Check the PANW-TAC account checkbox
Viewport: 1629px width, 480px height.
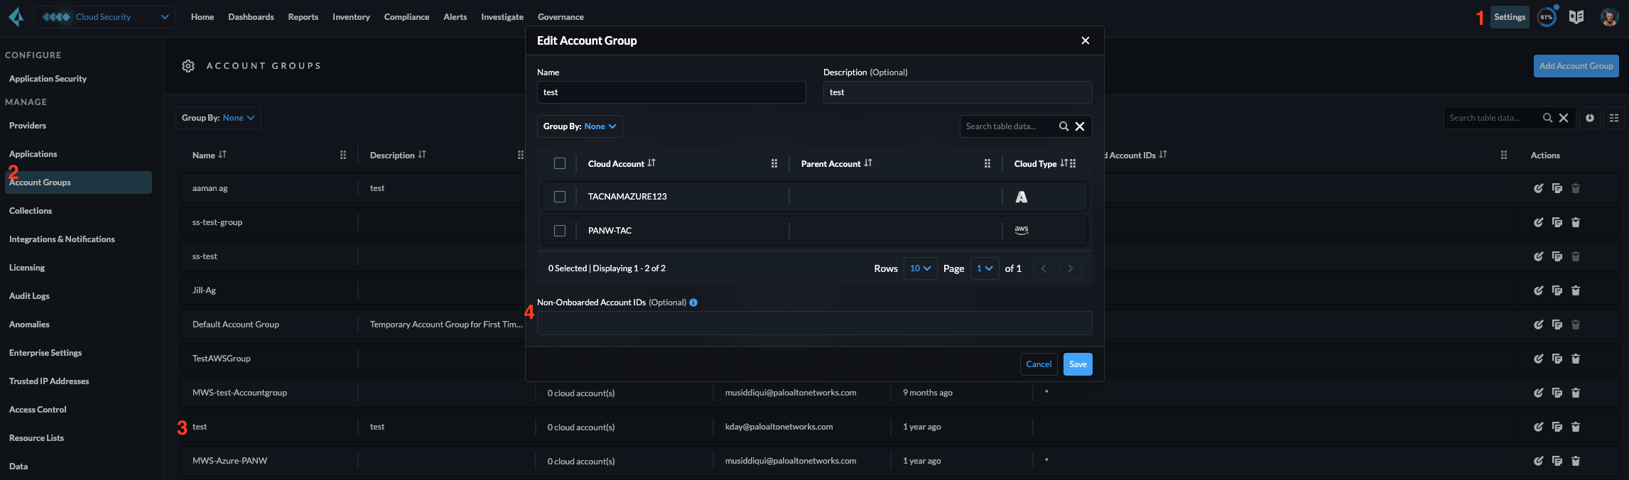pos(560,231)
